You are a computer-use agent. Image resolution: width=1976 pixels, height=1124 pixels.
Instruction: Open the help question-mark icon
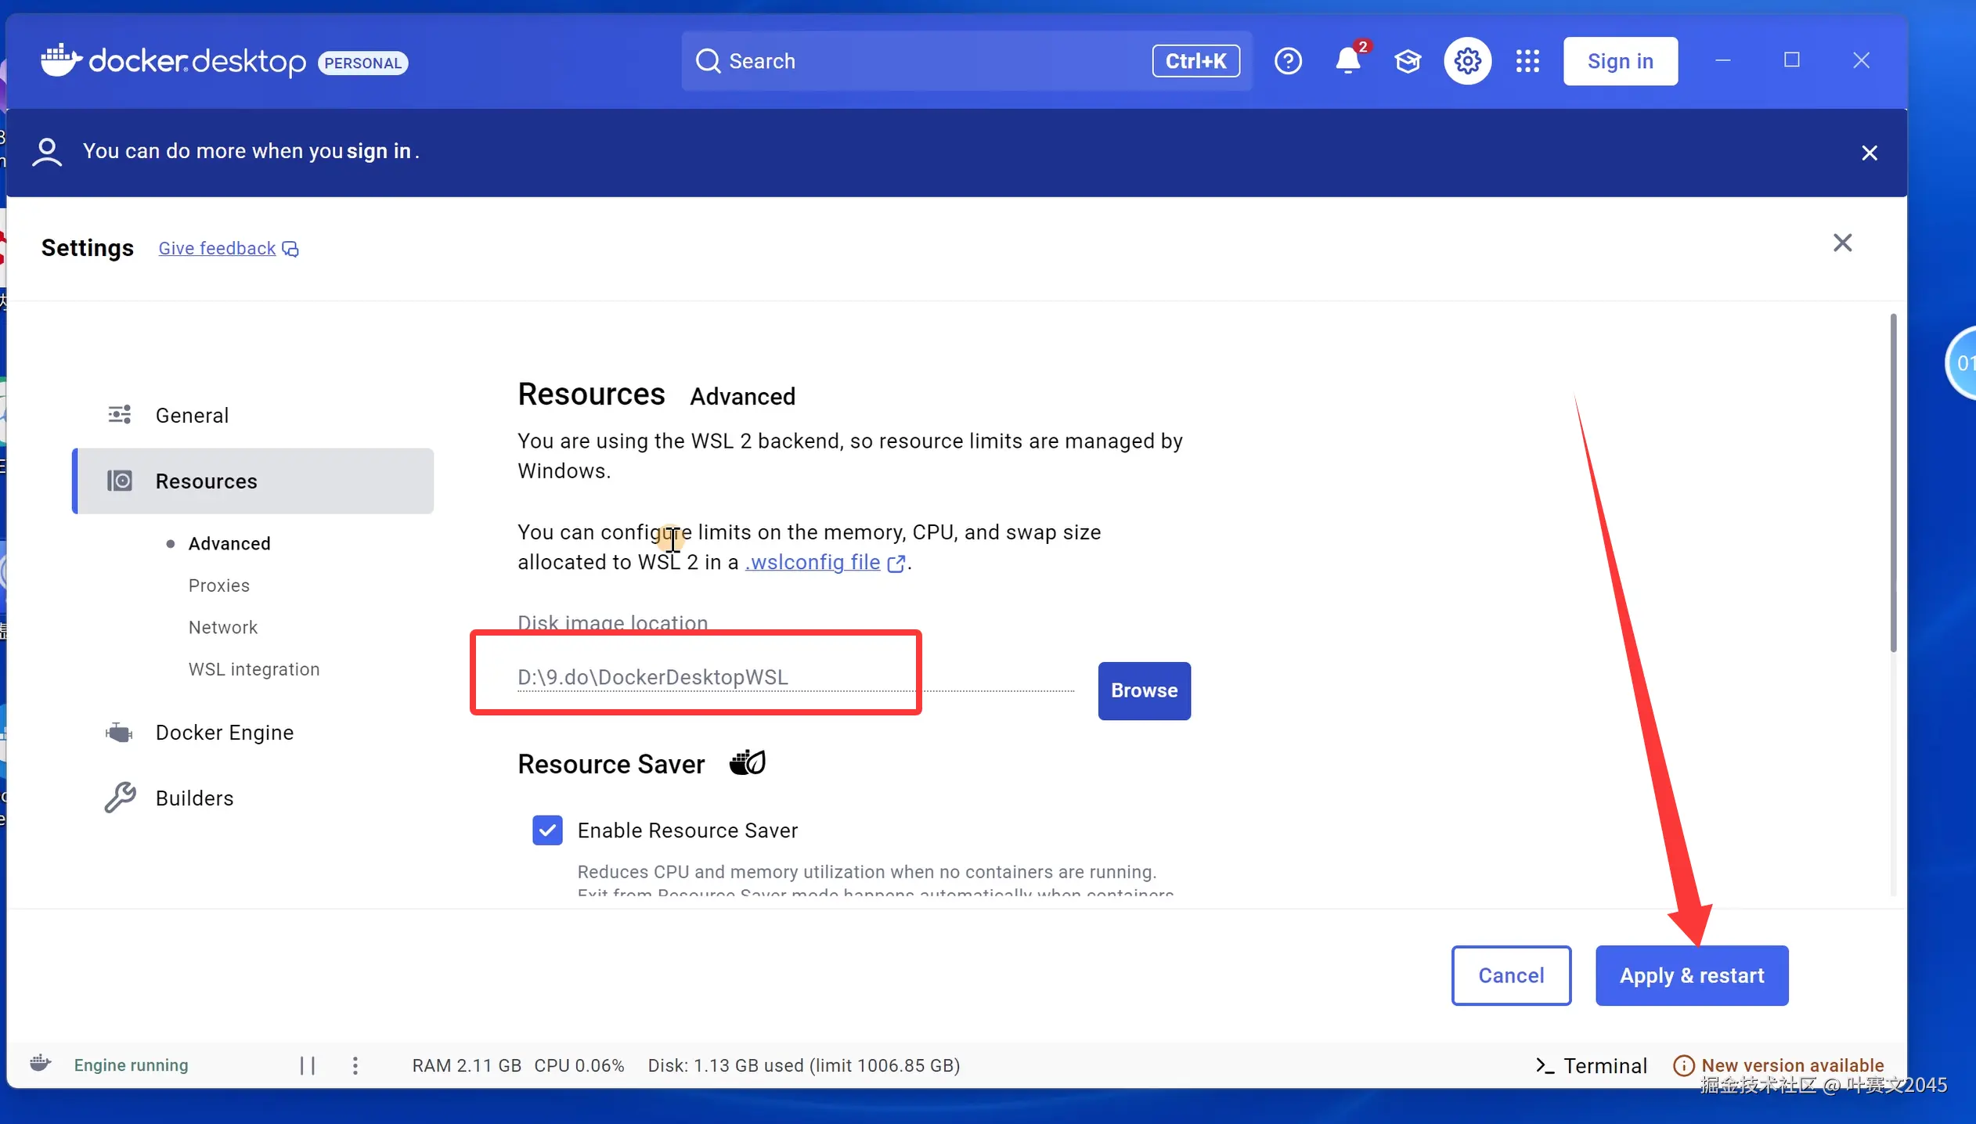[1288, 61]
